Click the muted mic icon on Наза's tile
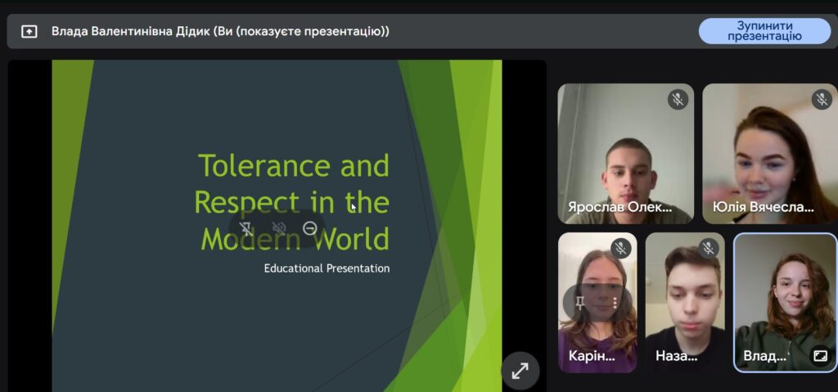This screenshot has width=838, height=392. click(x=709, y=249)
